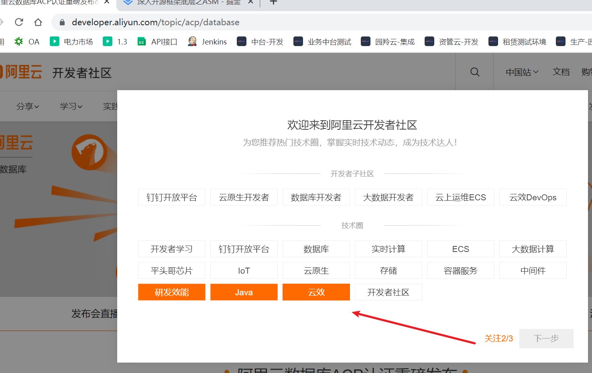
Task: Select the 实时计算 tech circle
Action: point(389,249)
